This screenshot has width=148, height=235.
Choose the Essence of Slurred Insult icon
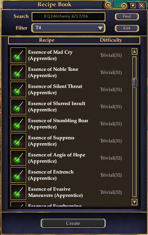pyautogui.click(x=18, y=106)
